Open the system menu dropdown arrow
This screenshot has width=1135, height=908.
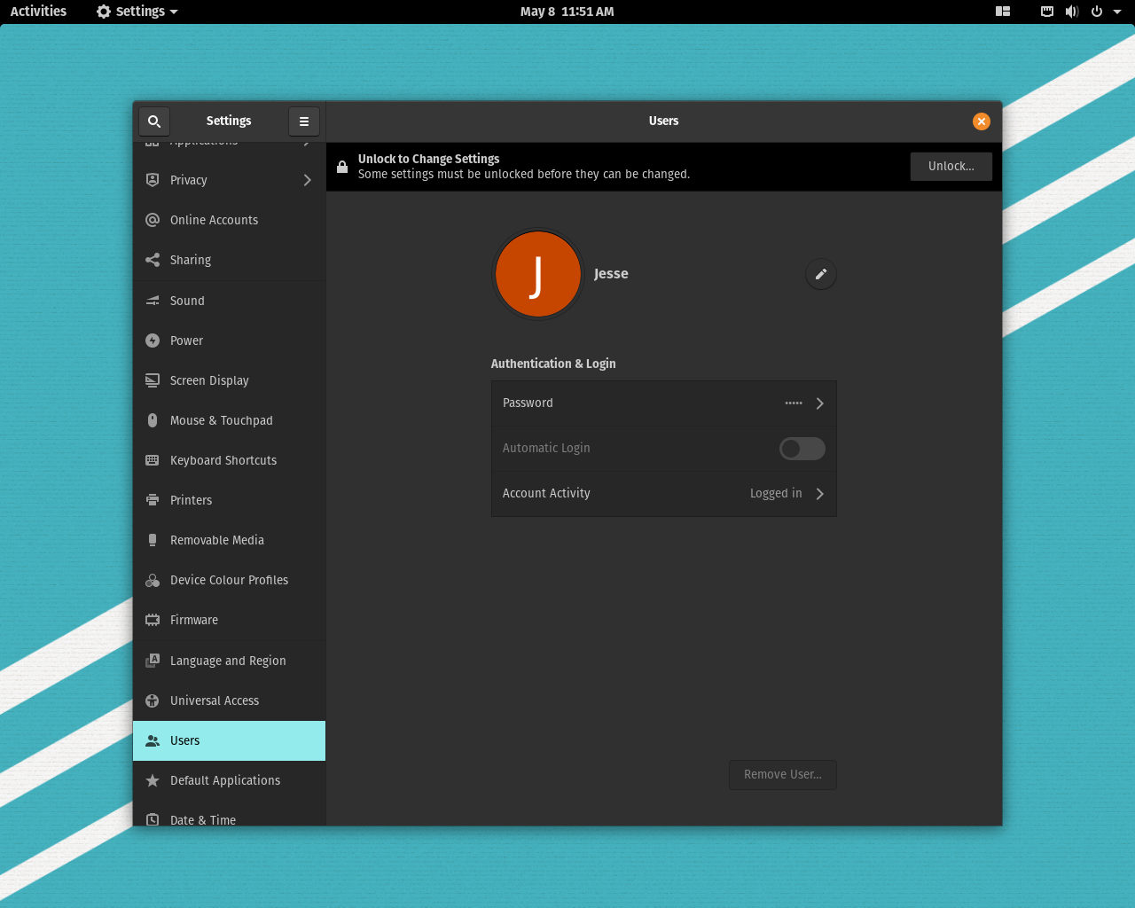(1117, 12)
